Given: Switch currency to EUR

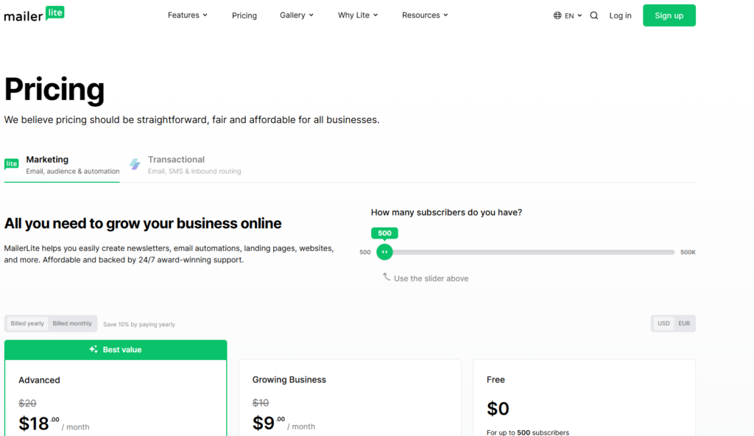Looking at the screenshot, I should click(x=684, y=323).
